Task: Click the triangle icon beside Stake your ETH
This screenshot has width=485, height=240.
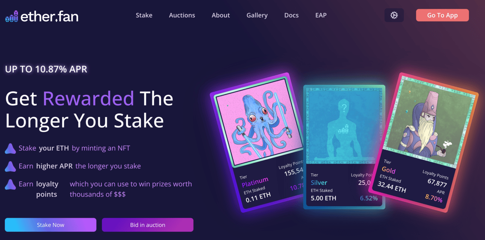Action: pos(10,148)
